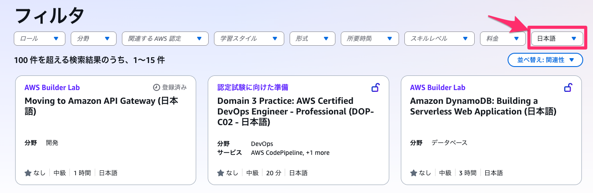Click 日本語 language text on API Gateway card
This screenshot has height=193, width=593.
click(108, 173)
